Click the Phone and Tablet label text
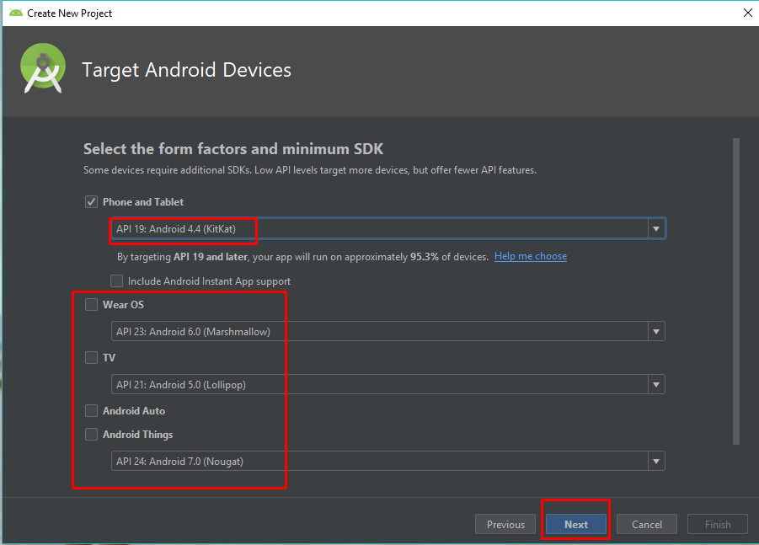Viewport: 759px width, 545px height. click(x=143, y=202)
